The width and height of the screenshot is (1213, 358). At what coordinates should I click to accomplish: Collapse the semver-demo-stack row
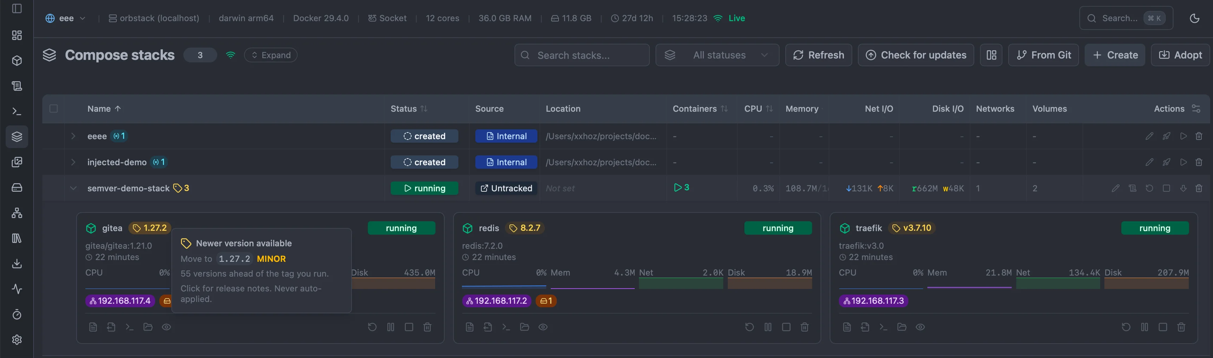coord(73,188)
